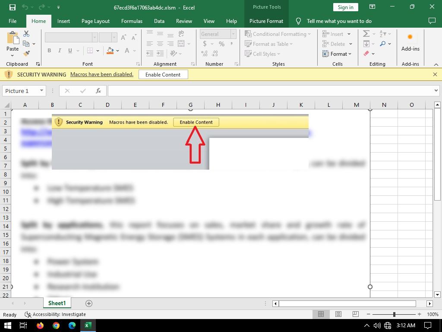Viewport: 442px width, 332px height.
Task: Open the Page Layout tab
Action: click(x=95, y=21)
